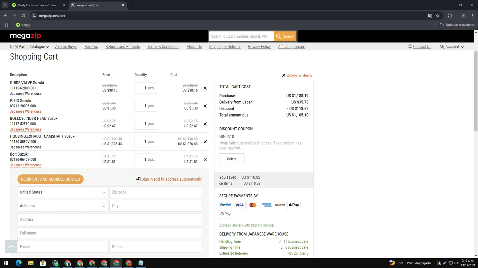Open Returns and Refunds page
This screenshot has height=268, width=478.
[123, 47]
